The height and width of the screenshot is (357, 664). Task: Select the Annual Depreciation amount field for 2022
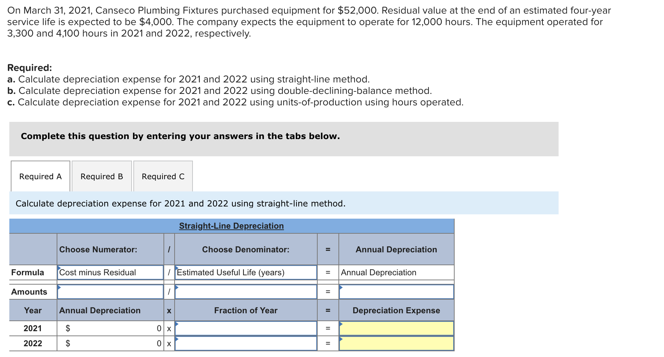point(110,343)
